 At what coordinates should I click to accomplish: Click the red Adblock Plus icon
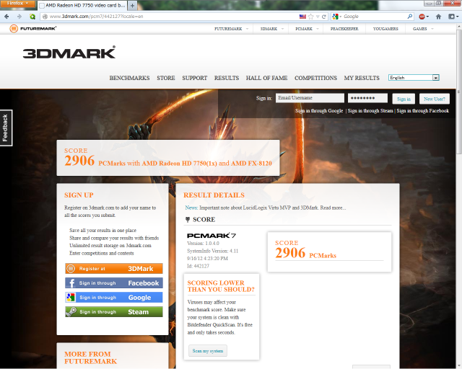click(422, 17)
